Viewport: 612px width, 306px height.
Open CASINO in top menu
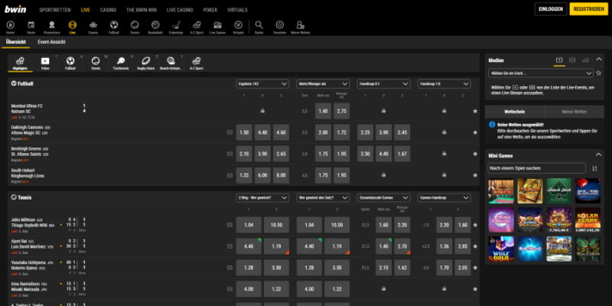[108, 10]
